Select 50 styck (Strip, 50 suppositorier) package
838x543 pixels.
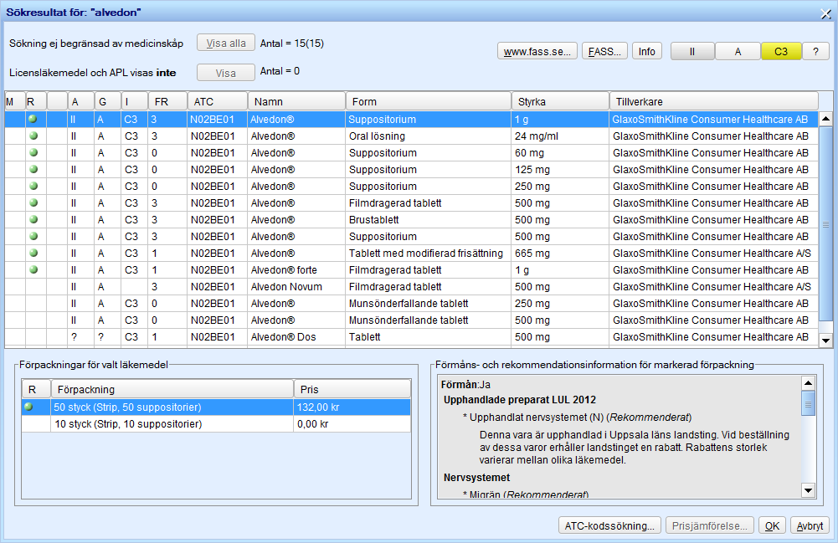pyautogui.click(x=217, y=407)
